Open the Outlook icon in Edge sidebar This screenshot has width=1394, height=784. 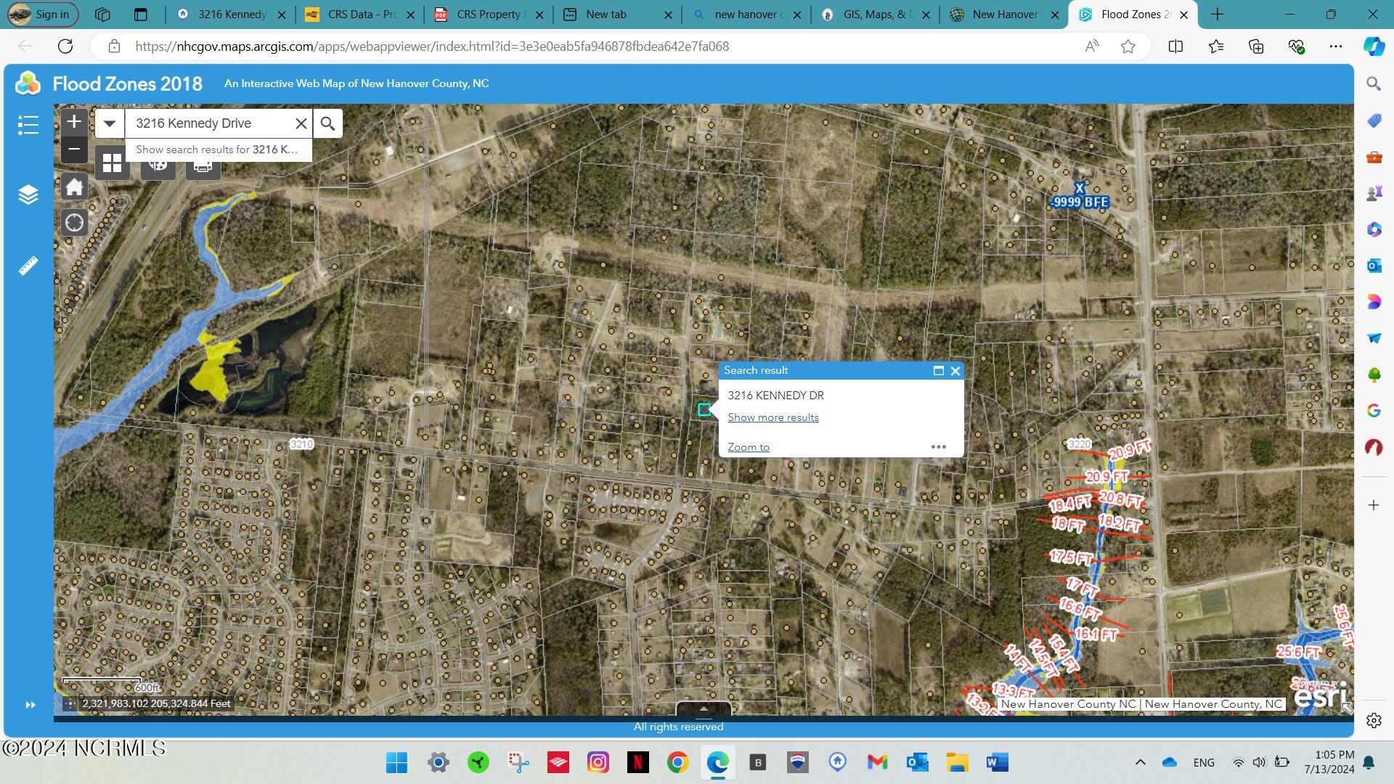coord(1374,266)
